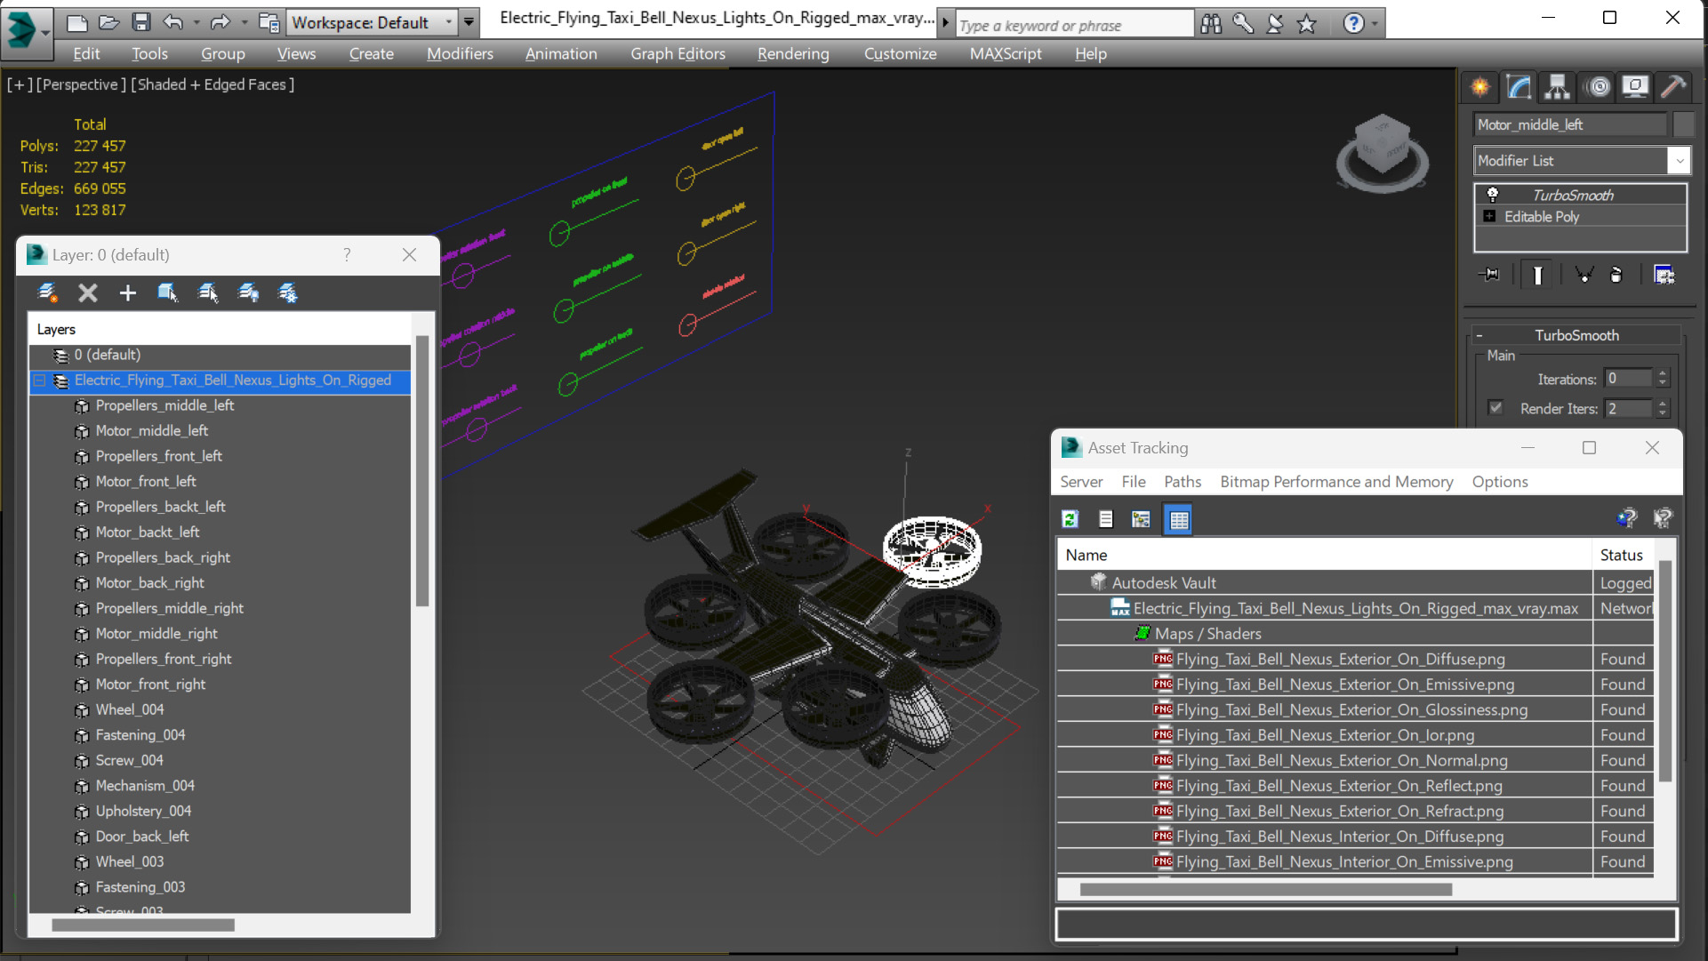Open the Modifiers menu
Viewport: 1708px width, 961px height.
pyautogui.click(x=460, y=53)
